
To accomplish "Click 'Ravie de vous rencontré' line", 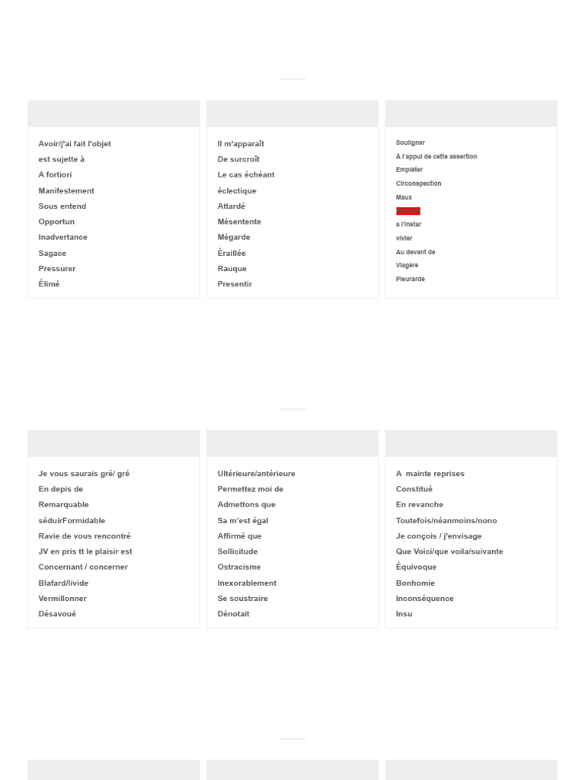I will coord(85,535).
